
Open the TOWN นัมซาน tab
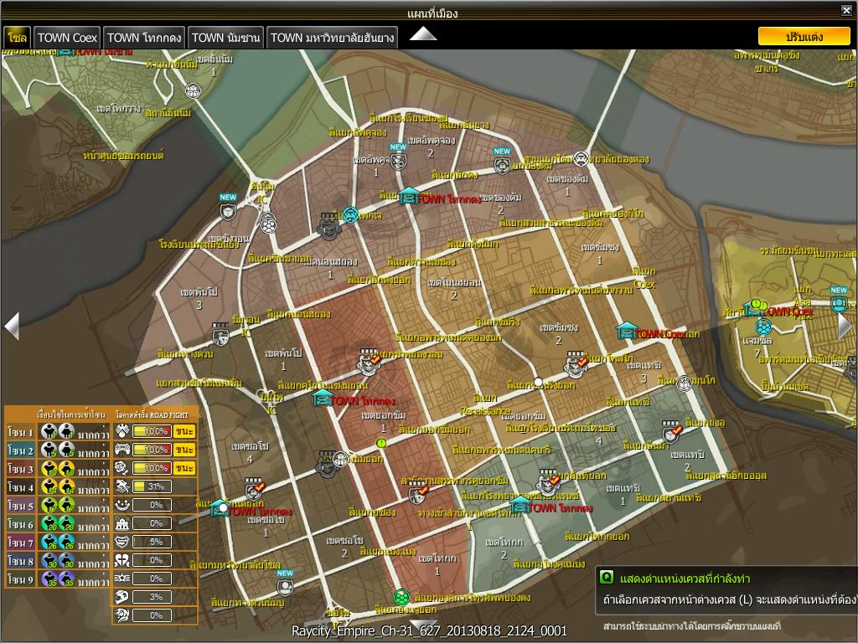click(225, 38)
